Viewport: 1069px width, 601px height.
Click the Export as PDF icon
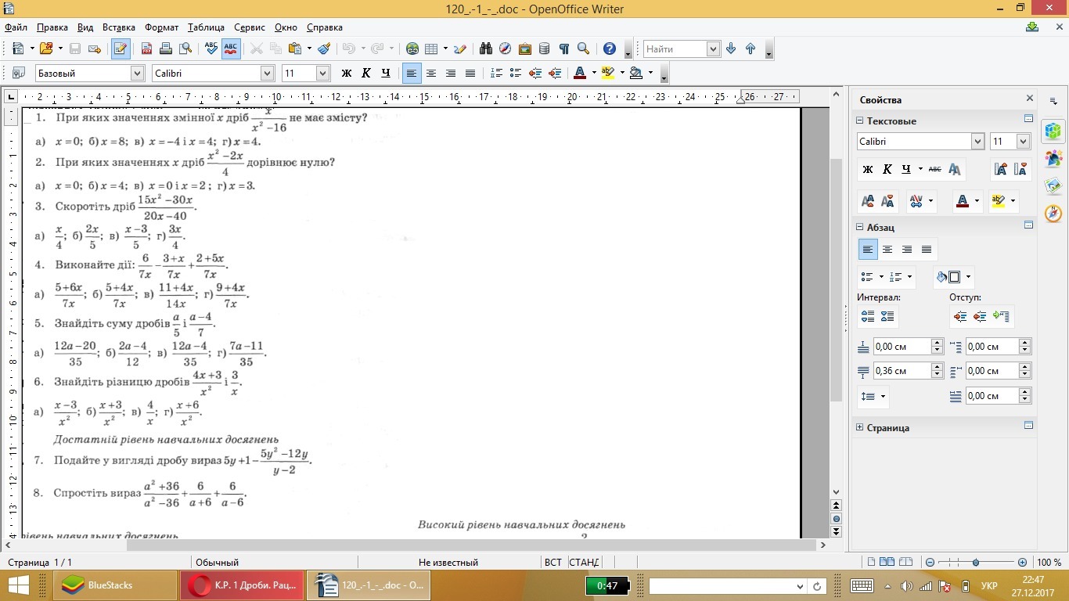click(146, 49)
